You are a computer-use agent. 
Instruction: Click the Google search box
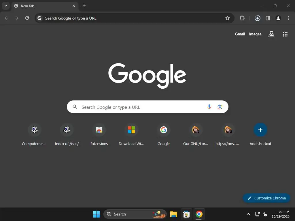click(x=147, y=107)
